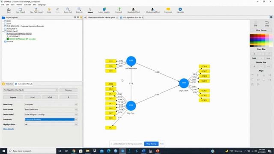Choose the Latent Variable tool
This screenshot has width=274, height=154.
(104, 10)
